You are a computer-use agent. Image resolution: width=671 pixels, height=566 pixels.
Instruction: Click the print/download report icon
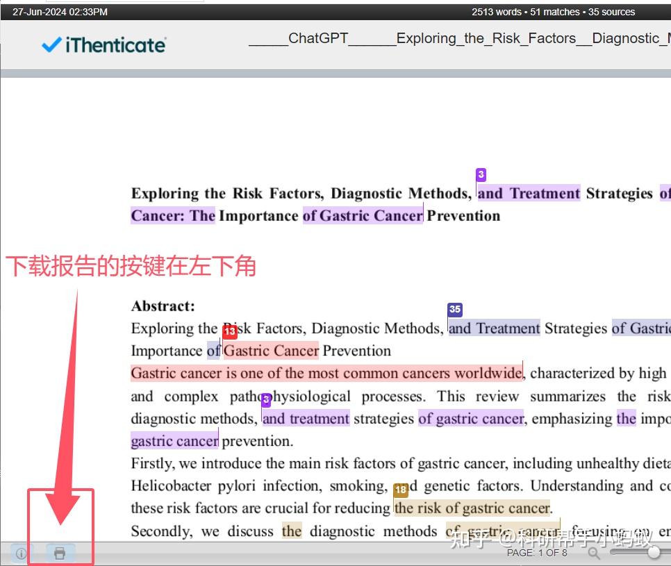click(x=60, y=553)
